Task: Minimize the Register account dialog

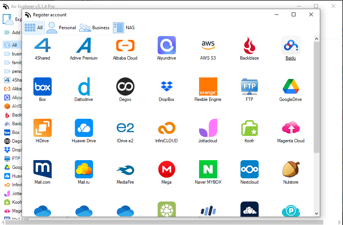Action: point(277,15)
